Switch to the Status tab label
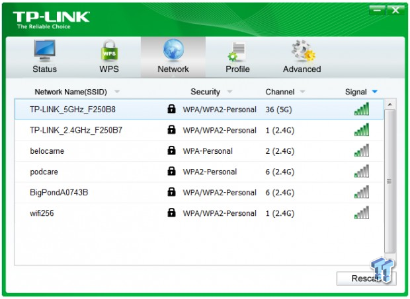 click(x=45, y=69)
